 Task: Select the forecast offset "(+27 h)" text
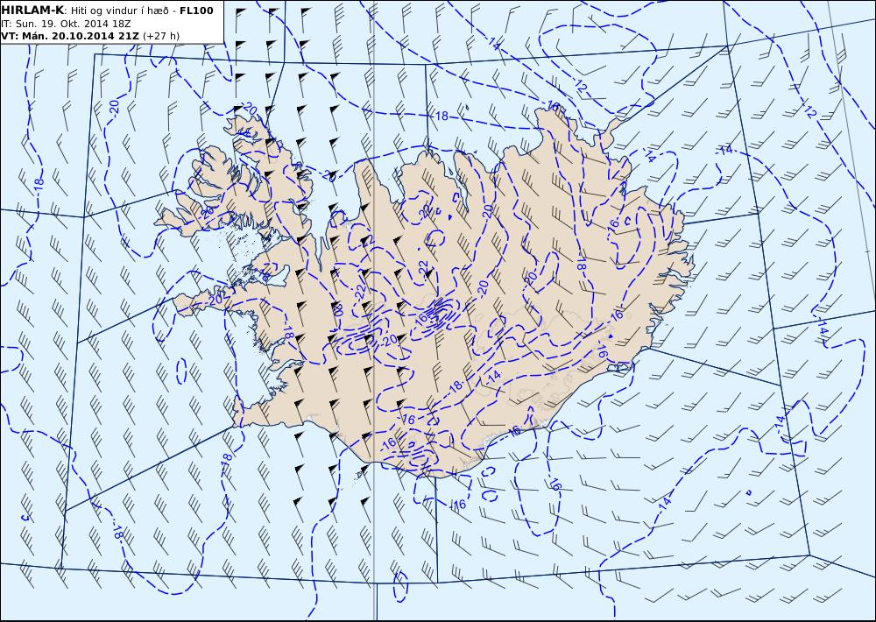pos(161,36)
